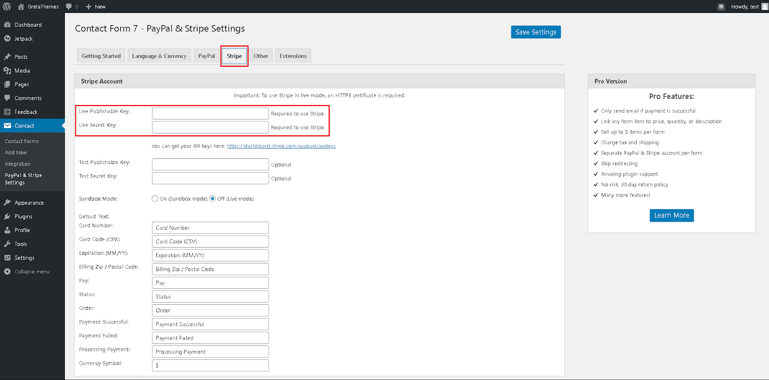
Task: Click the Settings sidebar icon
Action: coord(7,258)
